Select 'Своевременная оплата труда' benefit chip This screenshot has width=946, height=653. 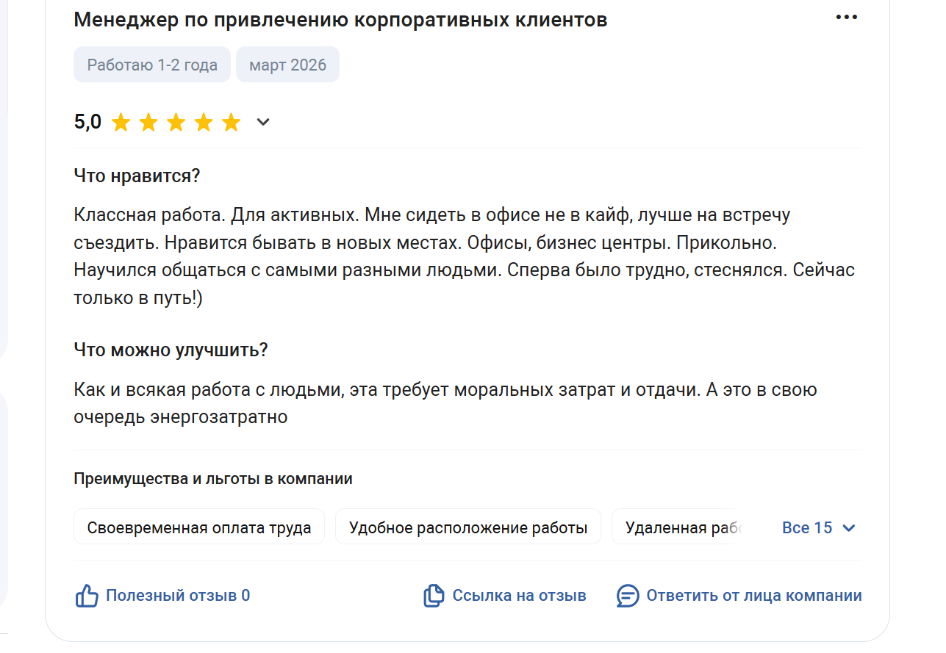tap(199, 527)
